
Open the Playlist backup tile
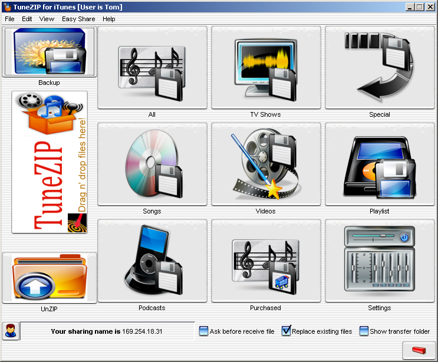[380, 164]
